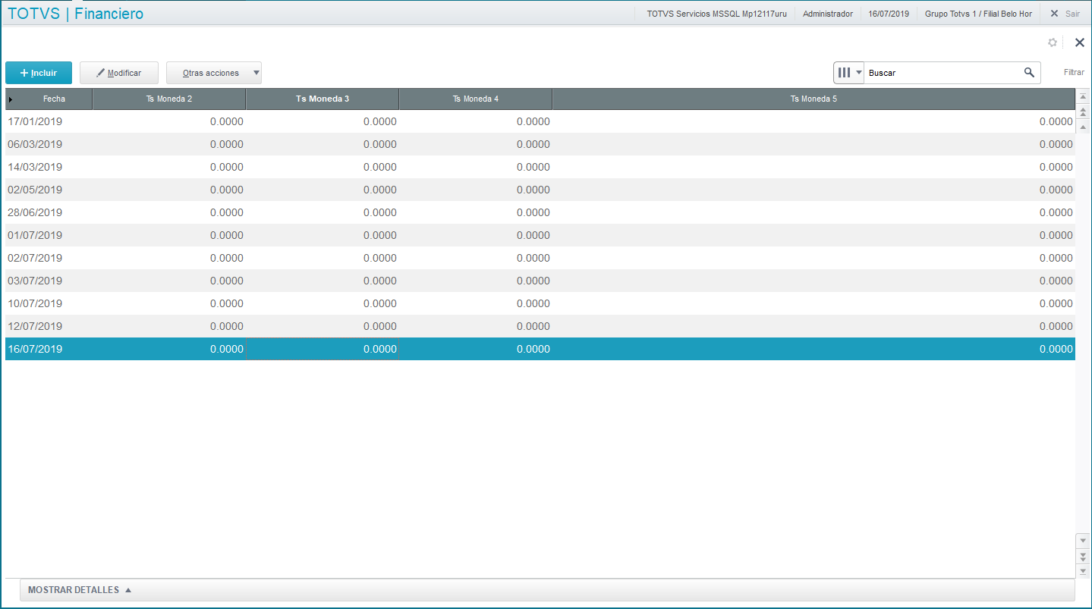Click the scrollbar jump-to-top arrow
Viewport: 1092px width, 609px height.
[1083, 97]
